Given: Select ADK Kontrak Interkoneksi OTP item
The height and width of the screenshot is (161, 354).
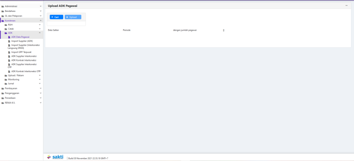Looking at the screenshot, I should click(26, 71).
